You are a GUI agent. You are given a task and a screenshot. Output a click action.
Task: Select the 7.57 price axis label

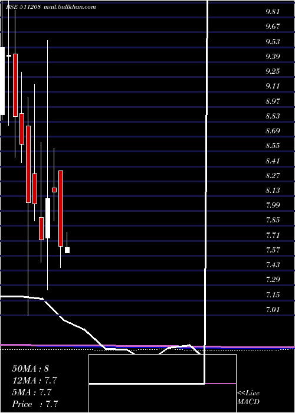pyautogui.click(x=273, y=250)
